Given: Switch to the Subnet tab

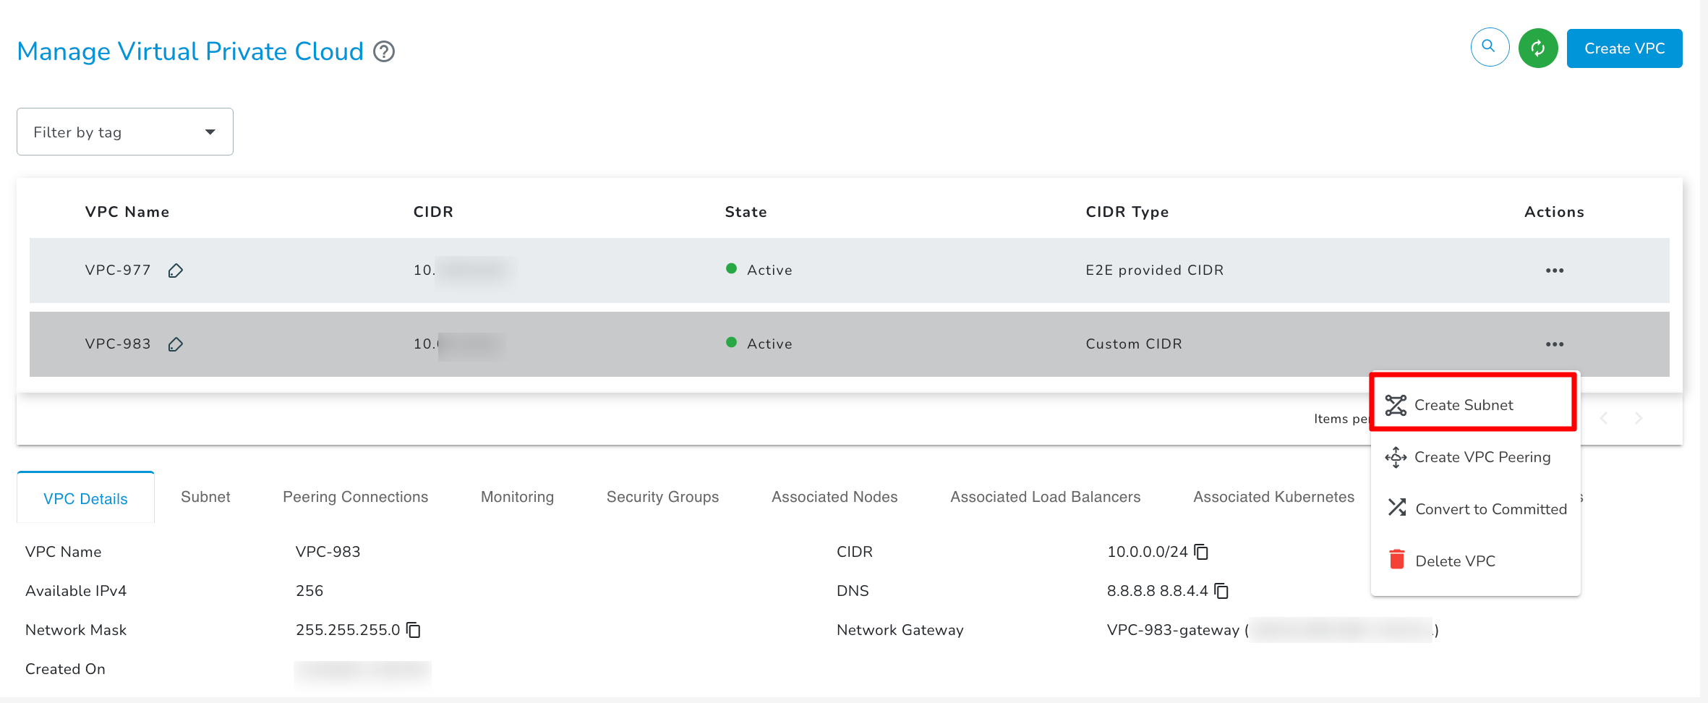Looking at the screenshot, I should click(x=205, y=497).
